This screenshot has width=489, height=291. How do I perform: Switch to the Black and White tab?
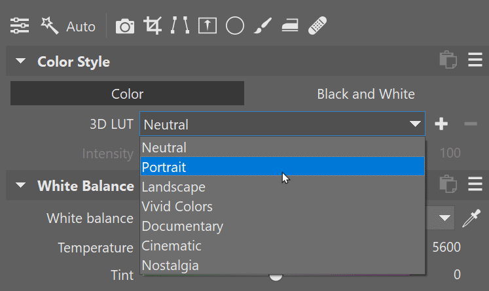pos(366,94)
